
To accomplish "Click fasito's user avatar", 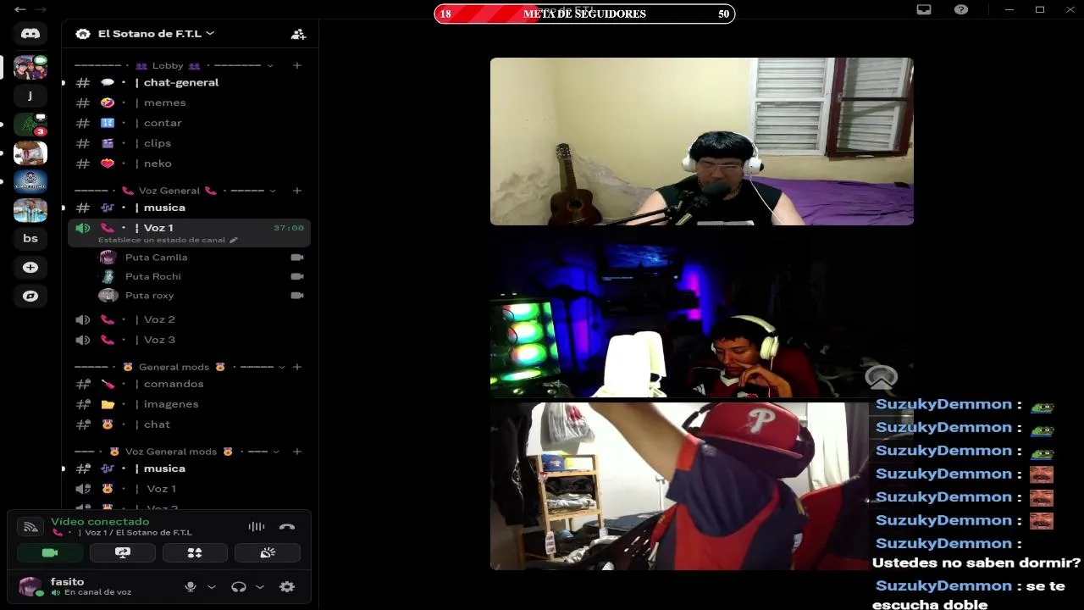I will [30, 586].
